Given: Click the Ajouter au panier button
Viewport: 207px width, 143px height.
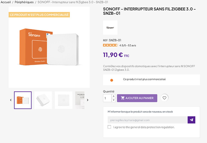Looking at the screenshot, I should (137, 98).
